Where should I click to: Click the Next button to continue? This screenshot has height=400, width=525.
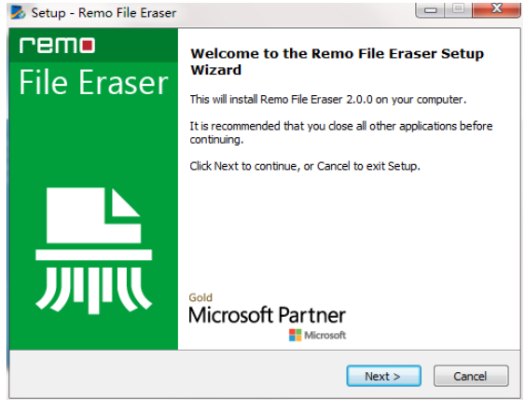[x=383, y=376]
